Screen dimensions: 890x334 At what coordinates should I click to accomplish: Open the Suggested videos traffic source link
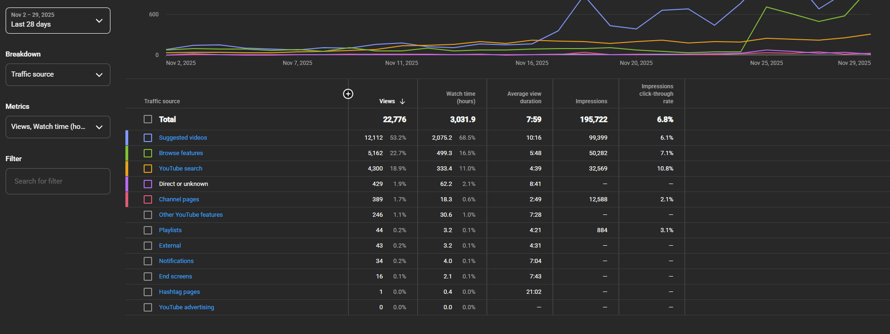(182, 138)
